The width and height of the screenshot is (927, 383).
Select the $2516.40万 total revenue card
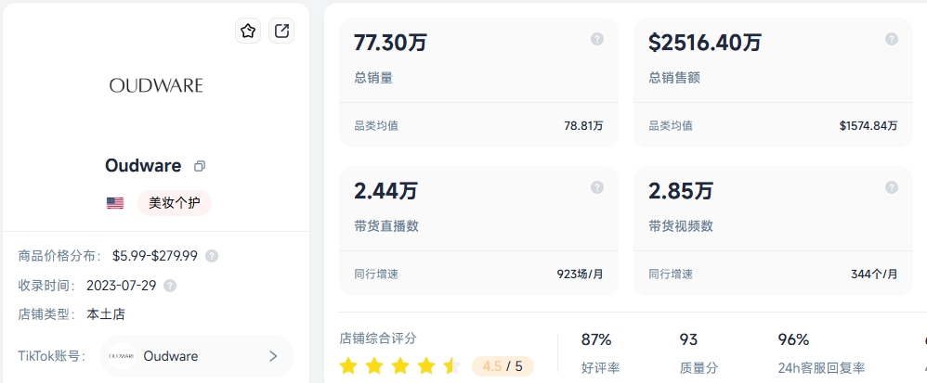point(773,82)
